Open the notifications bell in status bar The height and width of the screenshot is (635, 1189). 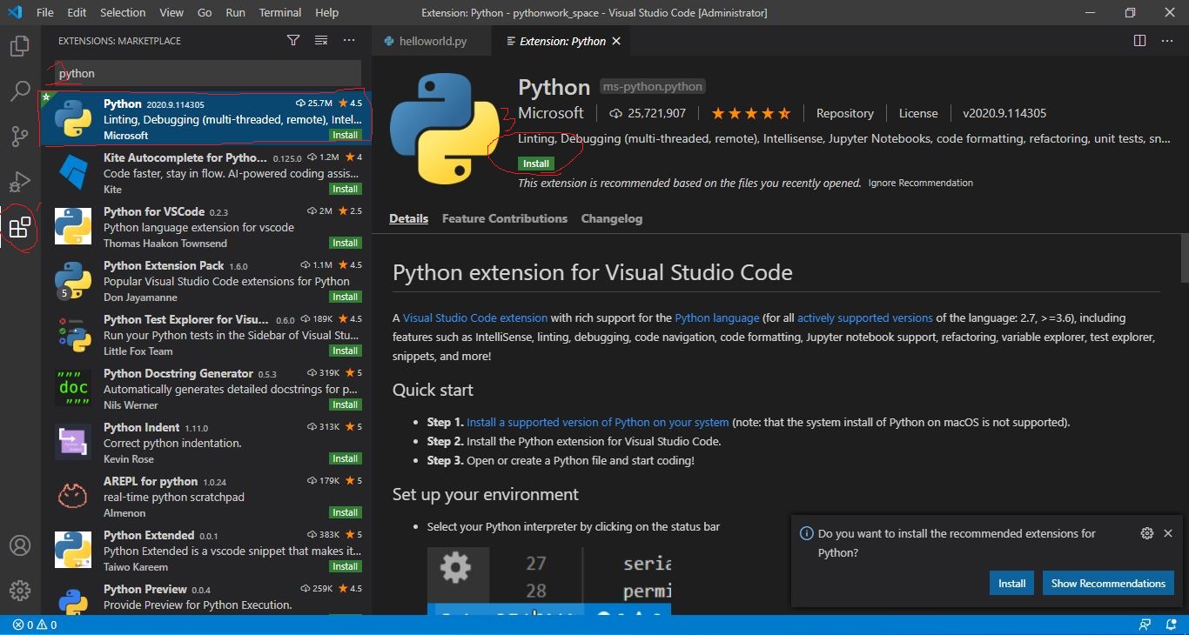coord(1169,625)
